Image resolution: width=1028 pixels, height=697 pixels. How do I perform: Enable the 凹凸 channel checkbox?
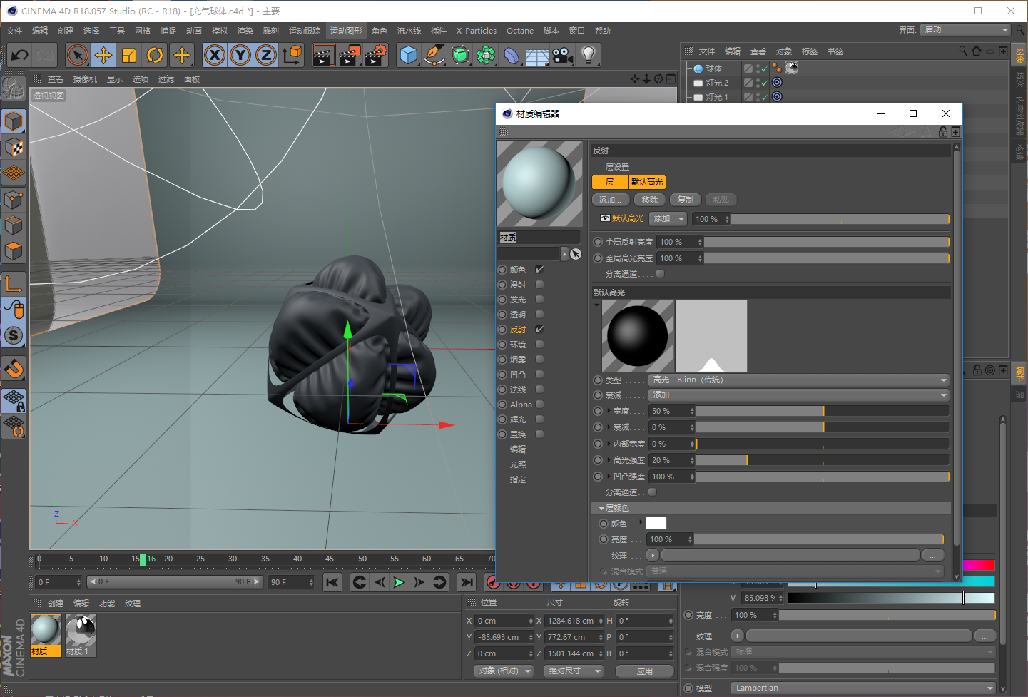[539, 375]
